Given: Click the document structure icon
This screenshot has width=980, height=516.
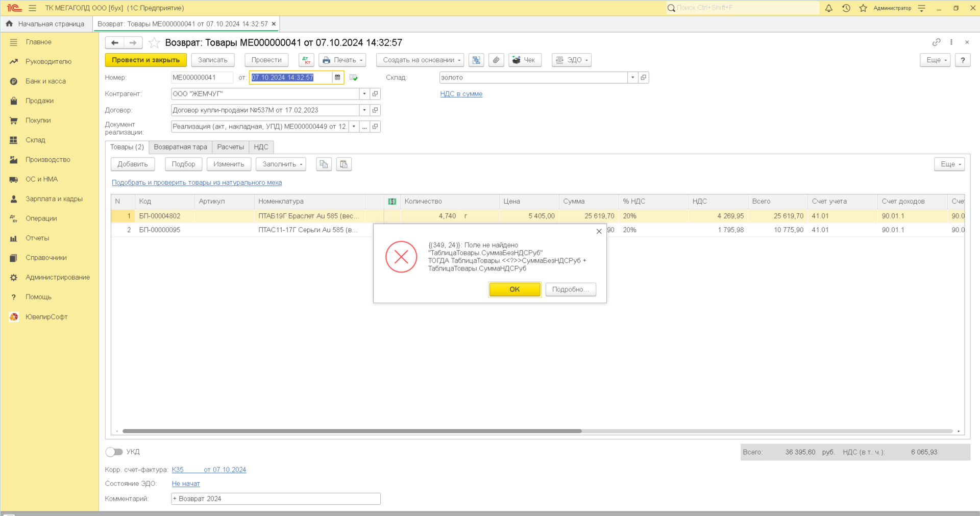Looking at the screenshot, I should click(476, 60).
